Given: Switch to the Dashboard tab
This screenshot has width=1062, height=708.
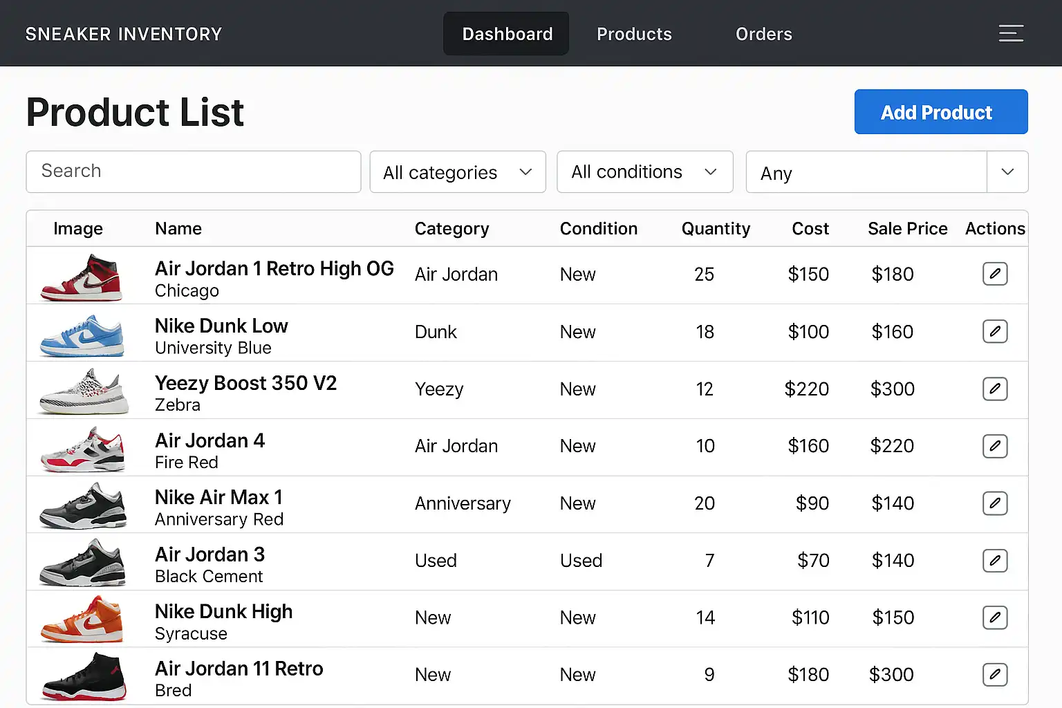Looking at the screenshot, I should [507, 34].
